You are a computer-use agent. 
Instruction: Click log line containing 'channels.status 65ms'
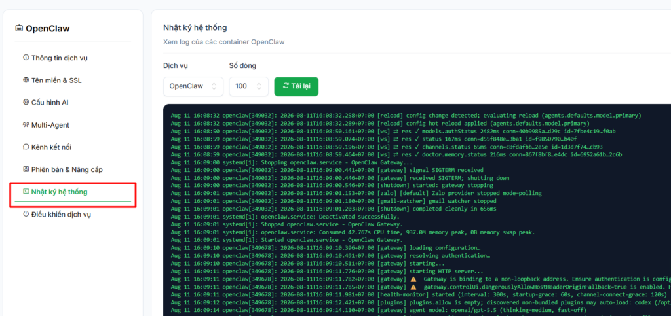387,146
